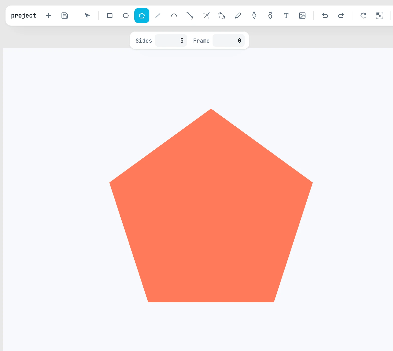Activate the Pencil freehand tool
This screenshot has height=351, width=393.
(x=238, y=16)
